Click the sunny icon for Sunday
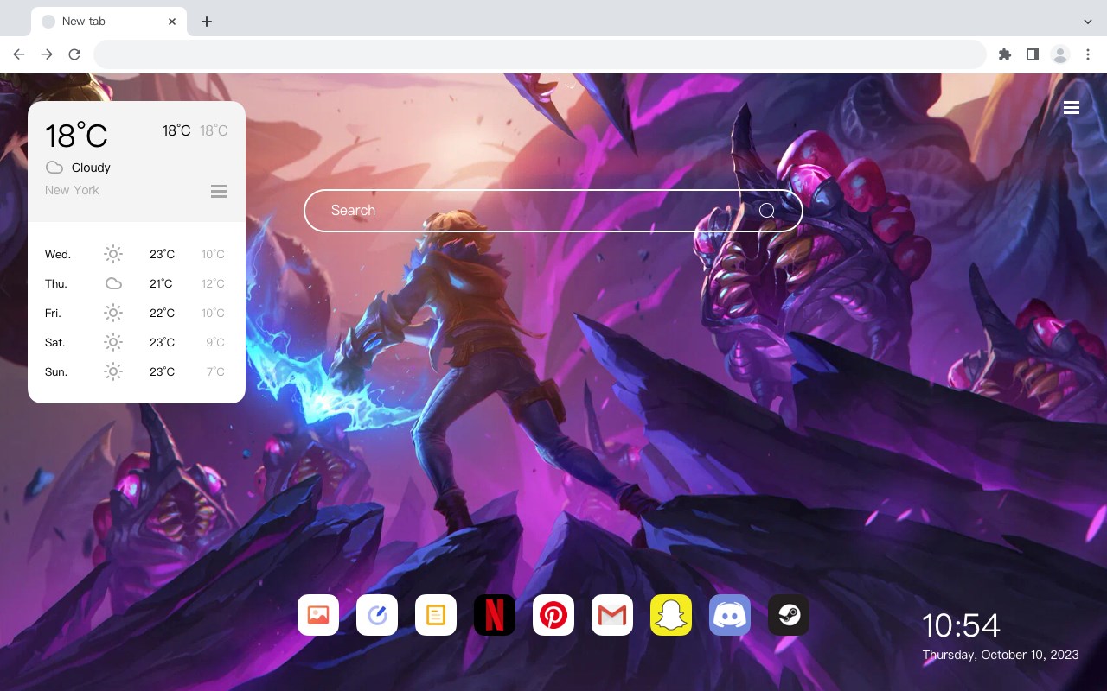The height and width of the screenshot is (691, 1107). tap(113, 371)
